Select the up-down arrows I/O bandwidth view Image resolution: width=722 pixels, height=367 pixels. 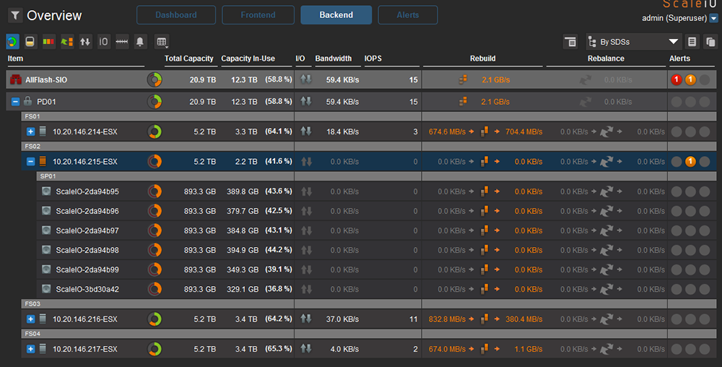point(85,41)
